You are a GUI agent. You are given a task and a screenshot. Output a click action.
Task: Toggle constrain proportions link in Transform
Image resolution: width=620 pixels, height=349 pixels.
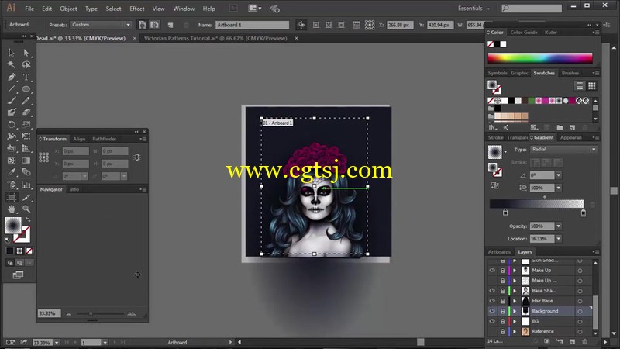[x=137, y=157]
